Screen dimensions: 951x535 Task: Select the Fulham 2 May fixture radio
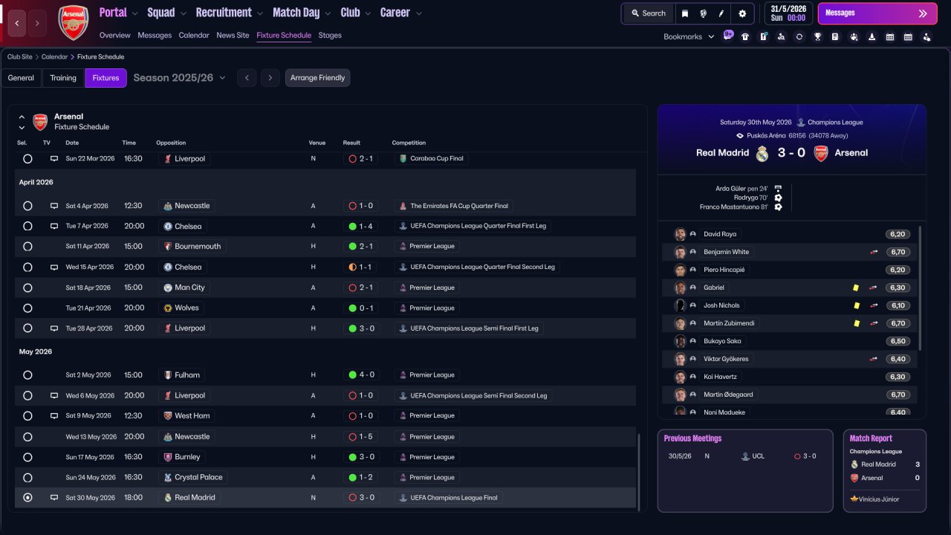(27, 375)
